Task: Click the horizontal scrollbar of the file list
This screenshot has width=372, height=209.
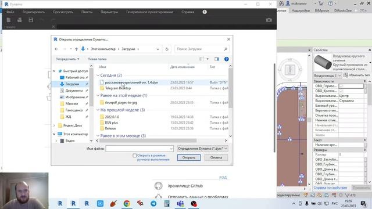Action: tap(148, 140)
